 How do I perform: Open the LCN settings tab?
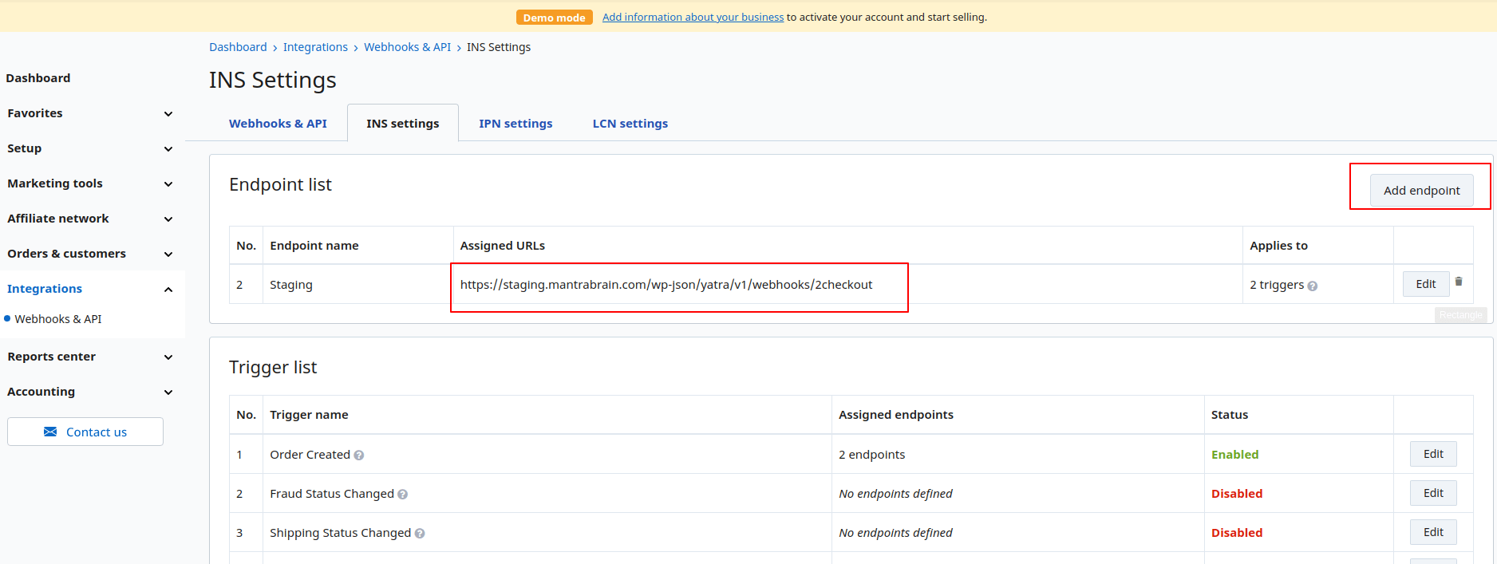coord(630,124)
